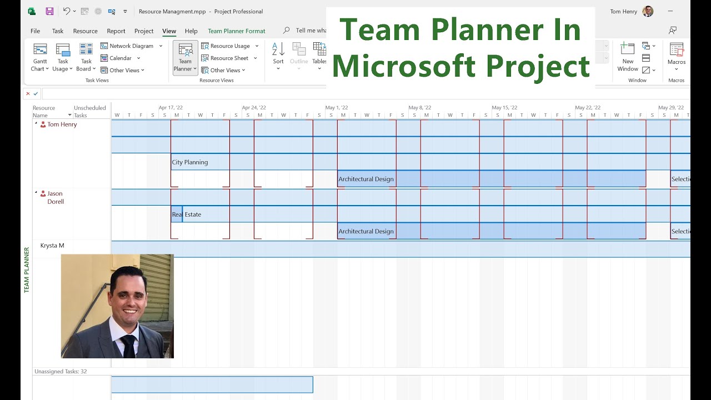711x400 pixels.
Task: Switch to the Resource ribbon tab
Action: click(x=85, y=31)
